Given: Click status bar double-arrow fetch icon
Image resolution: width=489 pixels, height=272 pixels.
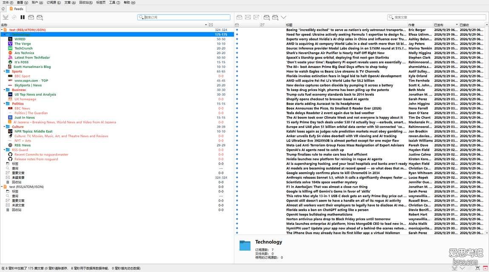Looking at the screenshot, I should coord(455,268).
